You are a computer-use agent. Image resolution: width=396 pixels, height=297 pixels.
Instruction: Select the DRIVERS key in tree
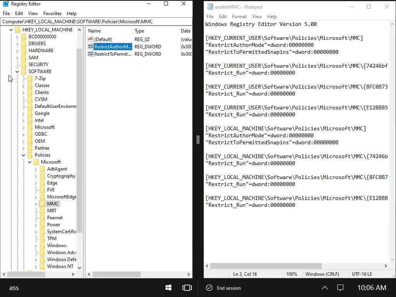click(37, 44)
